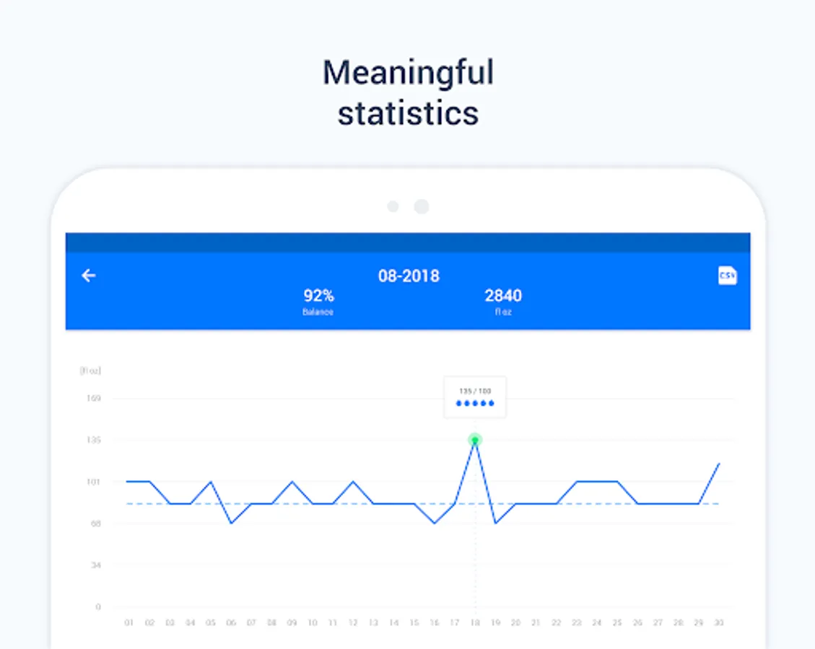The height and width of the screenshot is (649, 815).
Task: Select the green data point on day 18
Action: tap(474, 441)
